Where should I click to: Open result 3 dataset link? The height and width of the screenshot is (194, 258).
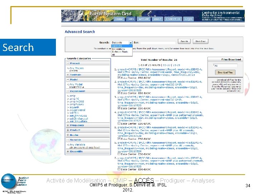pyautogui.click(x=160, y=101)
